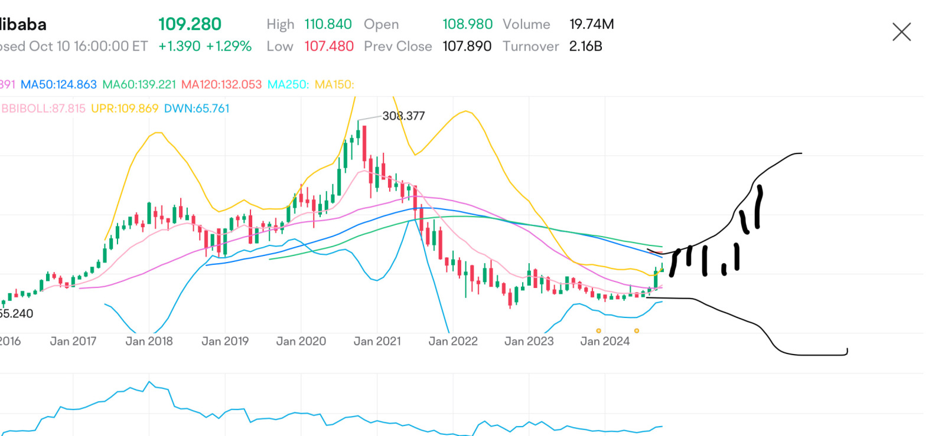Viewport: 945px width, 436px height.
Task: Click the 55.240 low price label
Action: coord(17,314)
